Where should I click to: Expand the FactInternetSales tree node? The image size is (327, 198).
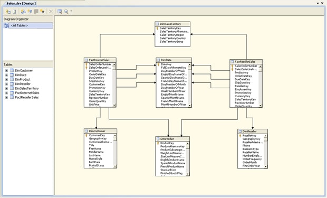point(6,93)
